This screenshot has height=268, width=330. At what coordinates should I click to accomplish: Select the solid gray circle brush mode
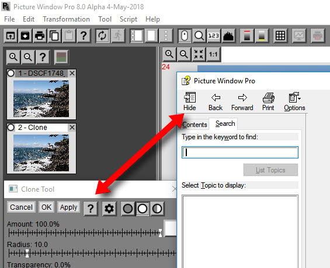tap(128, 209)
